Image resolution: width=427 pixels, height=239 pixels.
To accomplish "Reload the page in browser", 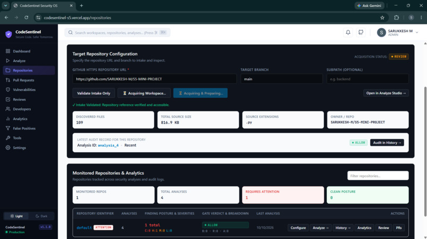I will click(x=26, y=17).
